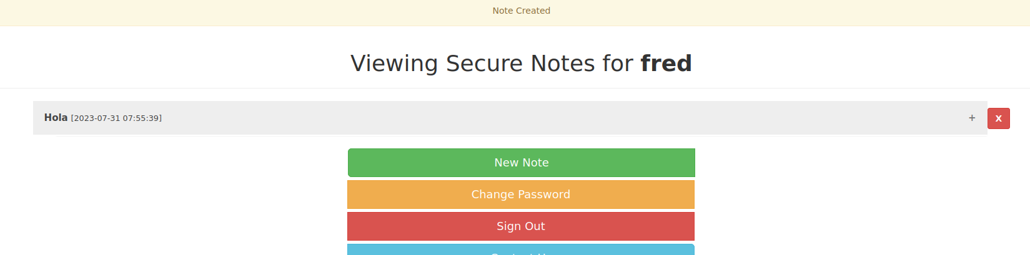Select the Hola note title
This screenshot has width=1030, height=255.
tap(56, 117)
